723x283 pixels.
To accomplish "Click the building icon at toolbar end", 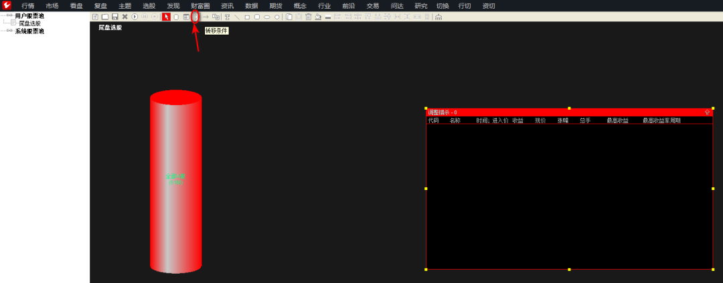I will coord(438,17).
